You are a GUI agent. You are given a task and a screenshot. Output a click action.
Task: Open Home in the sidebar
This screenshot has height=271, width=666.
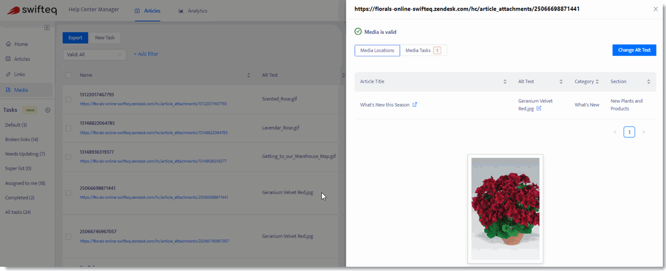21,44
